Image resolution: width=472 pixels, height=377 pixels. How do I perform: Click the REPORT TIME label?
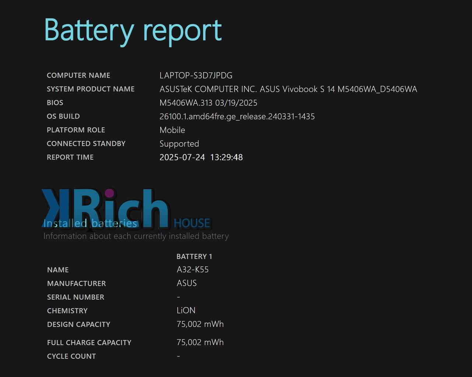tap(70, 157)
